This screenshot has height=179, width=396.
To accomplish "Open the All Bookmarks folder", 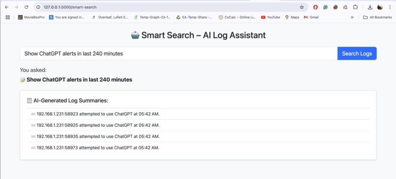I will click(x=377, y=17).
